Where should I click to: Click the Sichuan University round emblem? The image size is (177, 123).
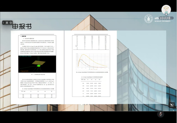(x=149, y=19)
